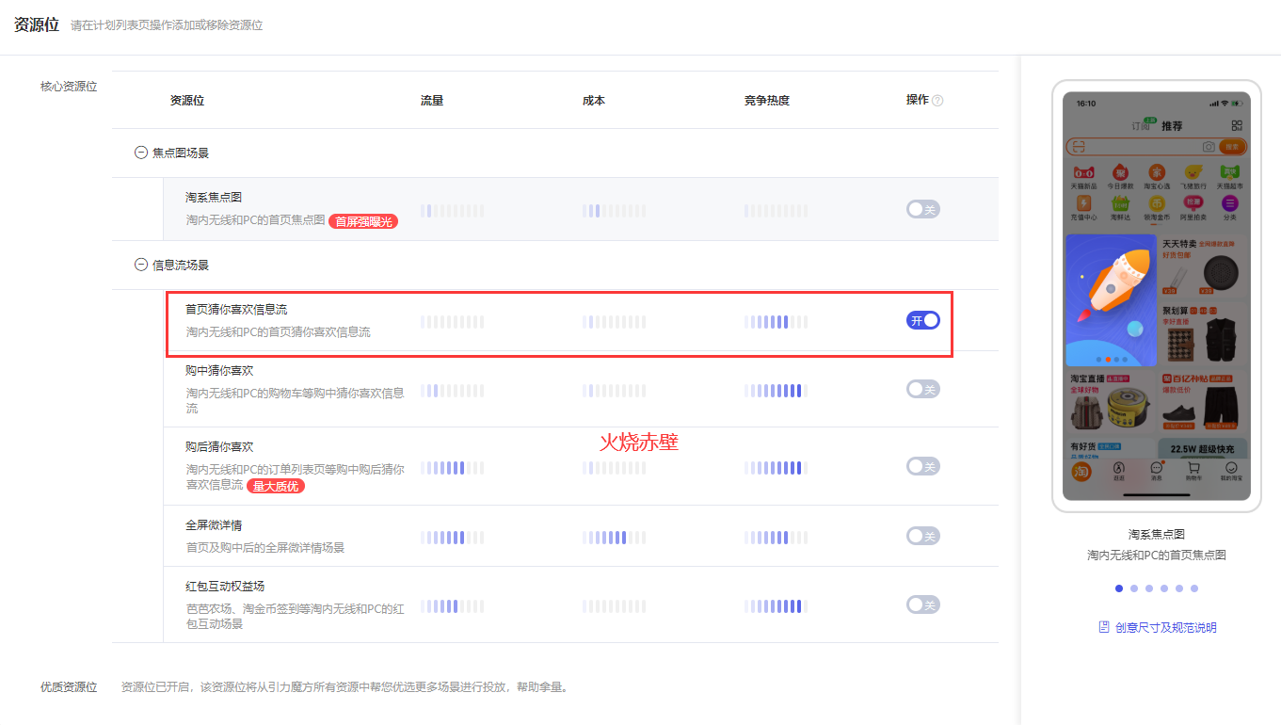Tap camera icon in preview search bar
The width and height of the screenshot is (1281, 725).
point(1209,147)
